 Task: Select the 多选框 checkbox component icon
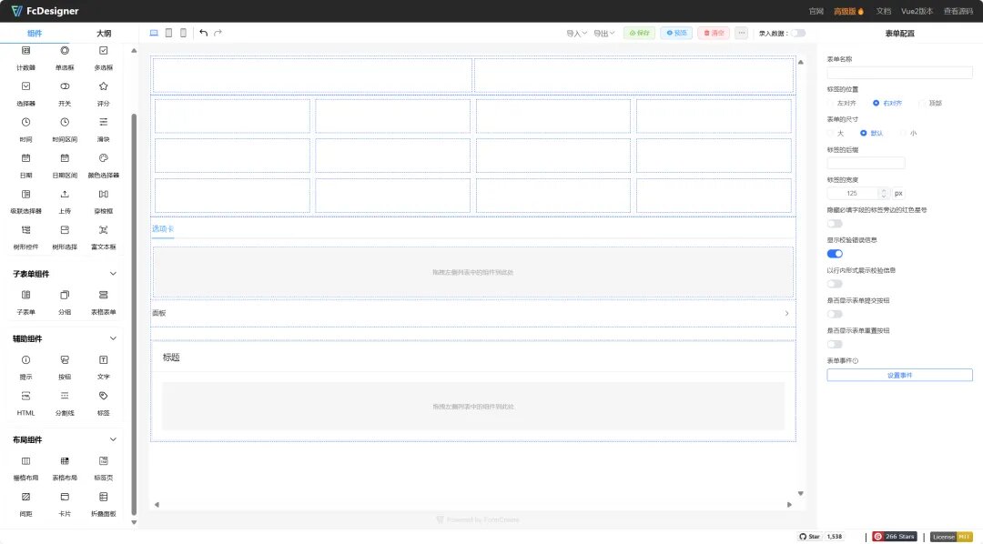[104, 50]
